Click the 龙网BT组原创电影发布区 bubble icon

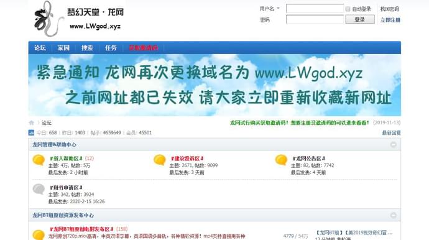point(39,235)
